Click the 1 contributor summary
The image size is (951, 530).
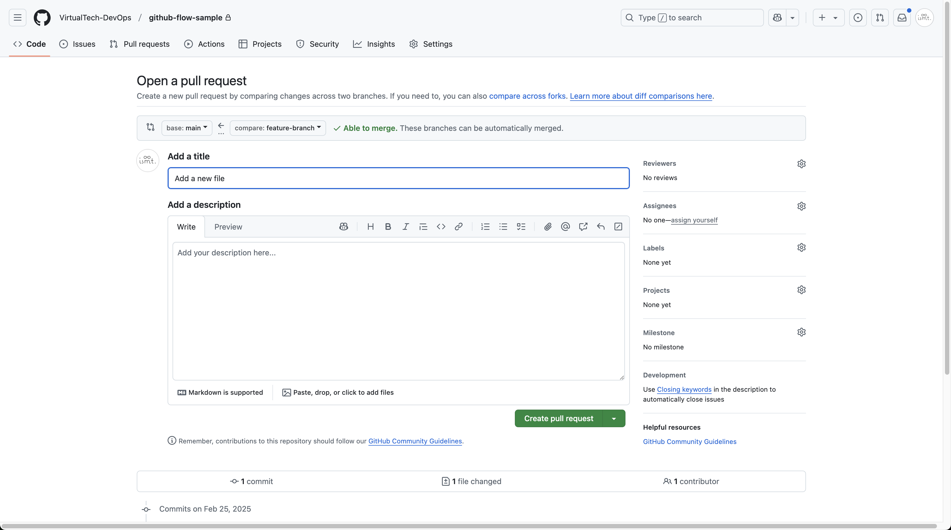click(x=691, y=481)
